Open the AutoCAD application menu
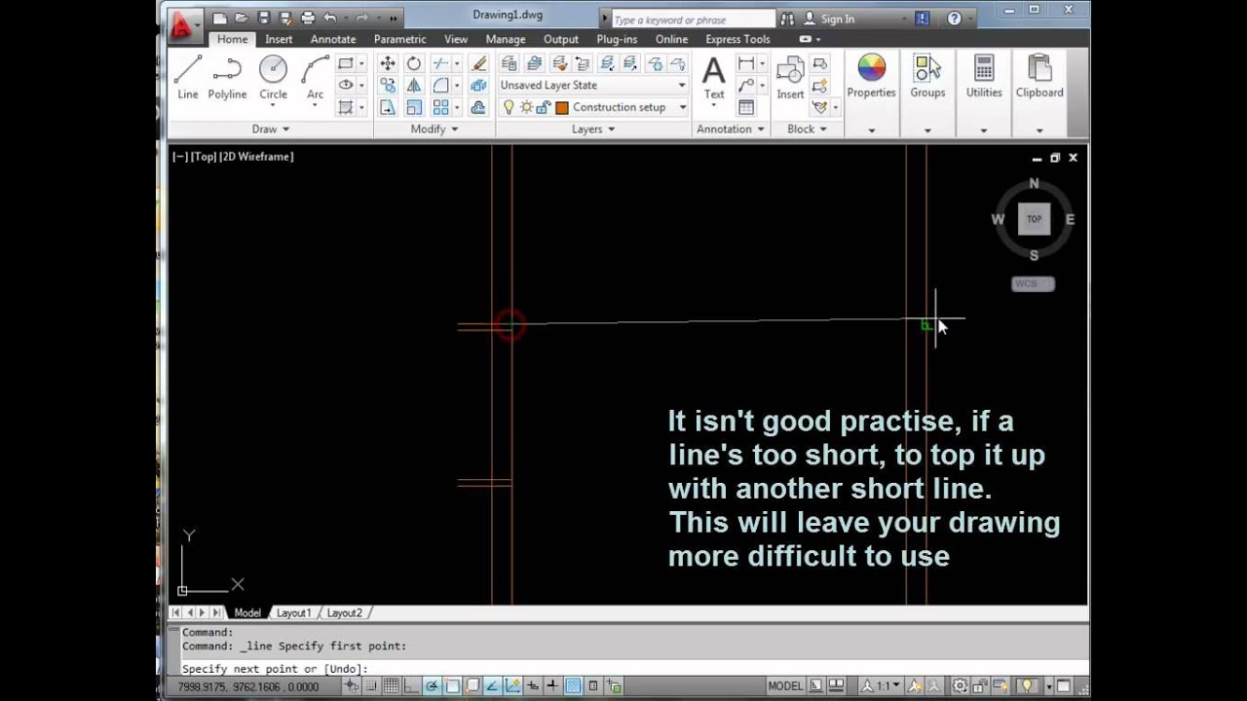 [185, 24]
